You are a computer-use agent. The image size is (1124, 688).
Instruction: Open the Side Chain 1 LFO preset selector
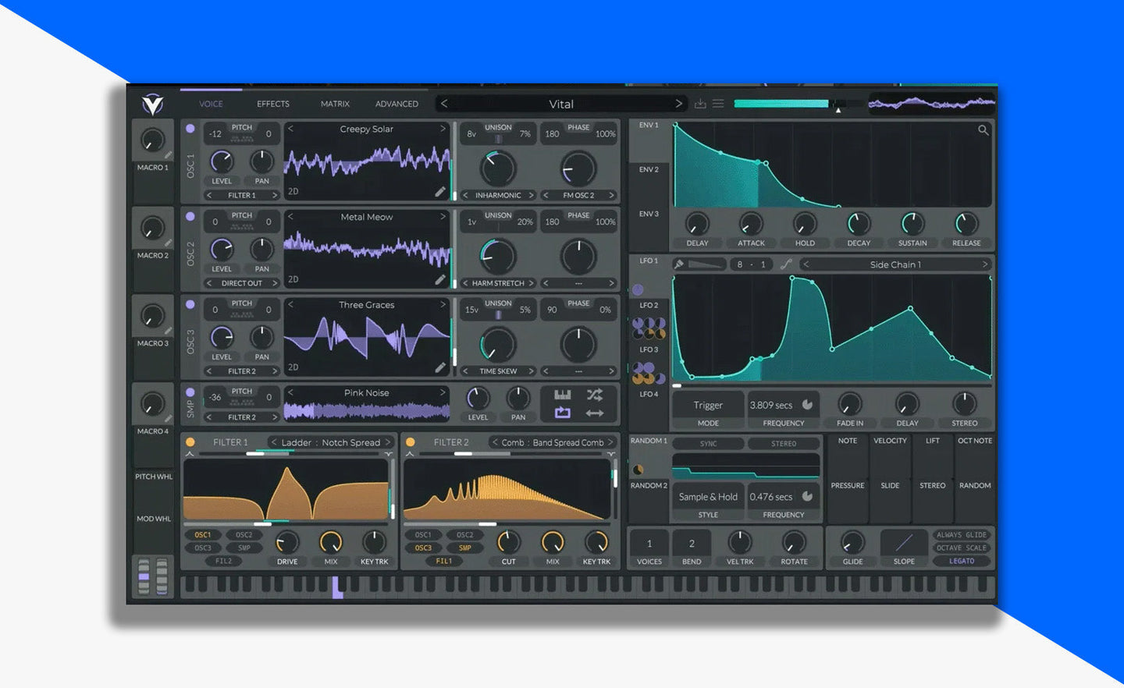[895, 264]
